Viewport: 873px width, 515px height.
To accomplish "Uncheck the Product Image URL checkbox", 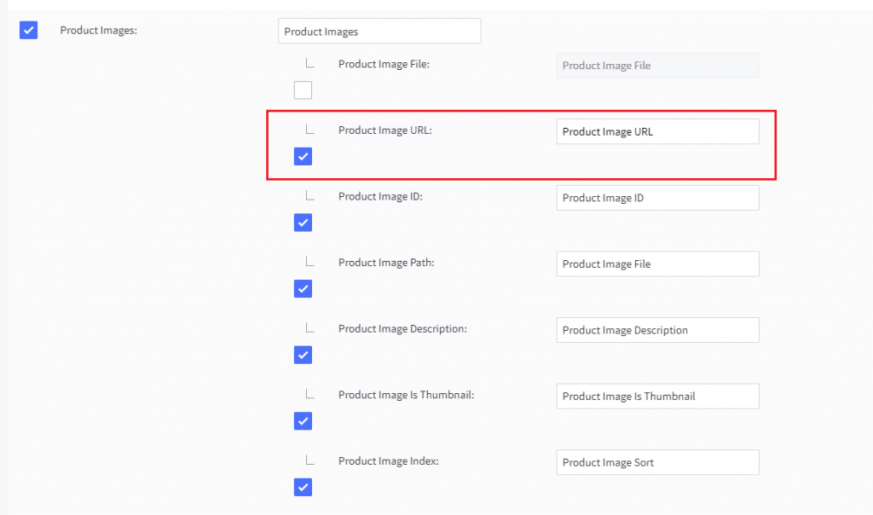I will tap(303, 156).
